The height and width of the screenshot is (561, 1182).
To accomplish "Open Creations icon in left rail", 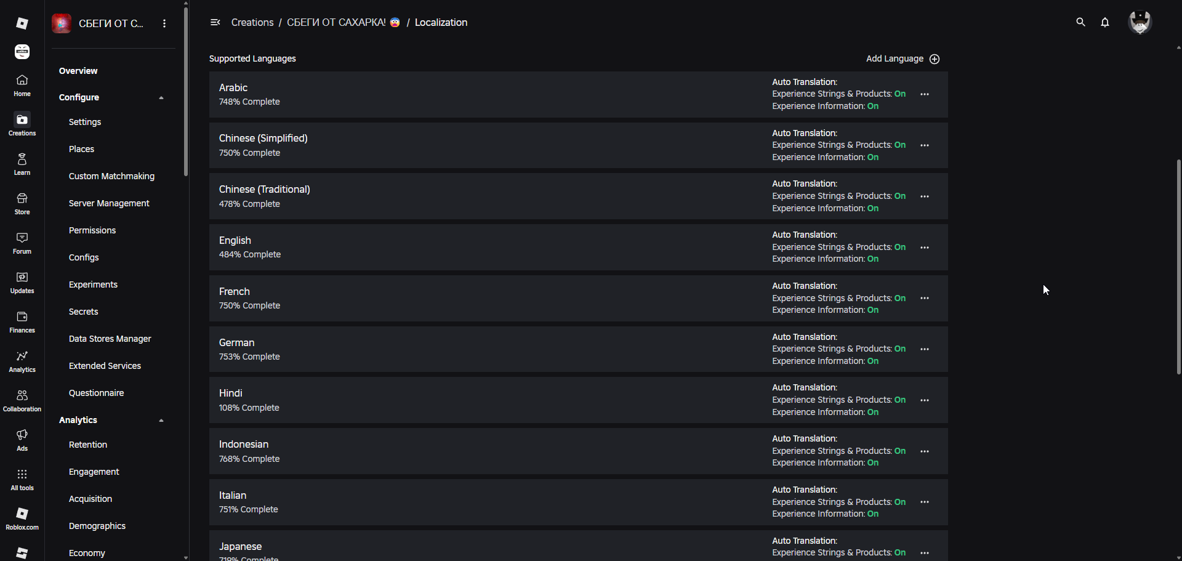I will pos(22,124).
